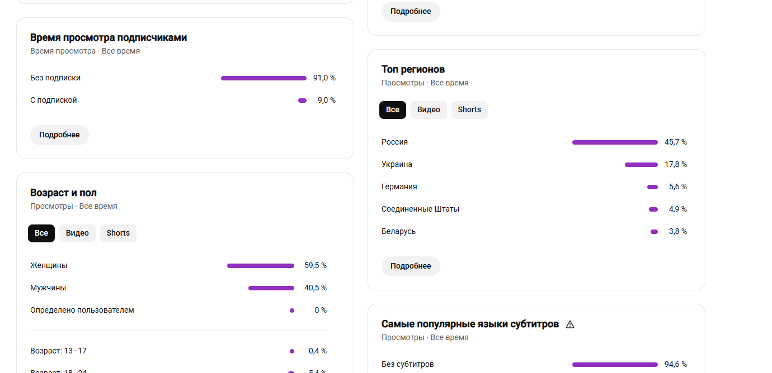Click the Соединенные Штаты region label
Image resolution: width=772 pixels, height=373 pixels.
click(420, 209)
